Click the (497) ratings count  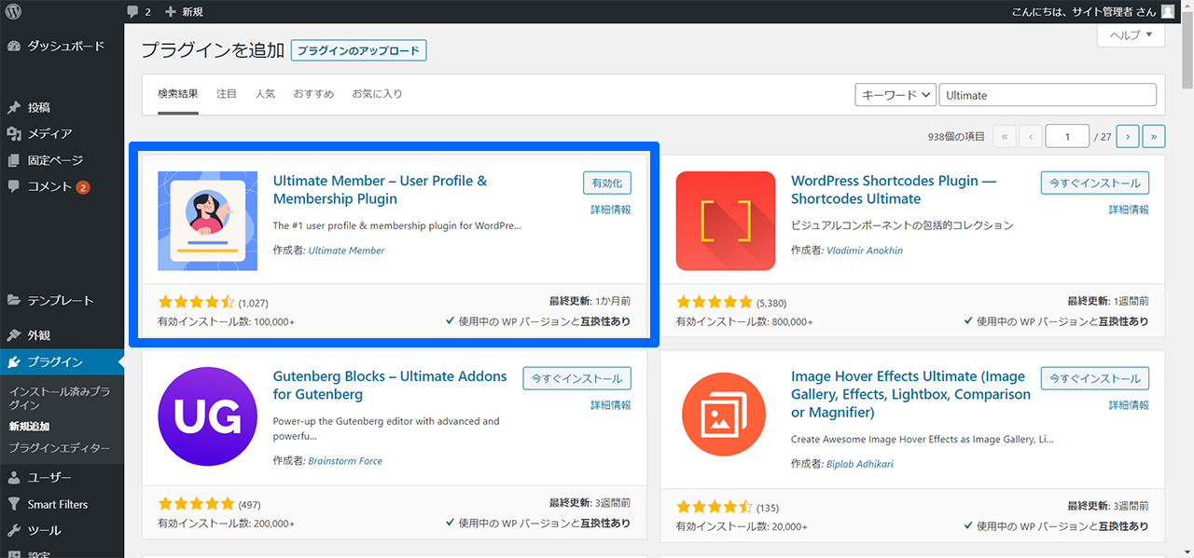[250, 505]
